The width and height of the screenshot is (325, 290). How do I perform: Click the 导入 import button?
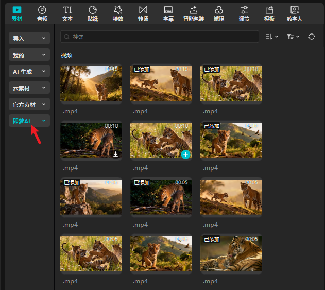coord(29,39)
